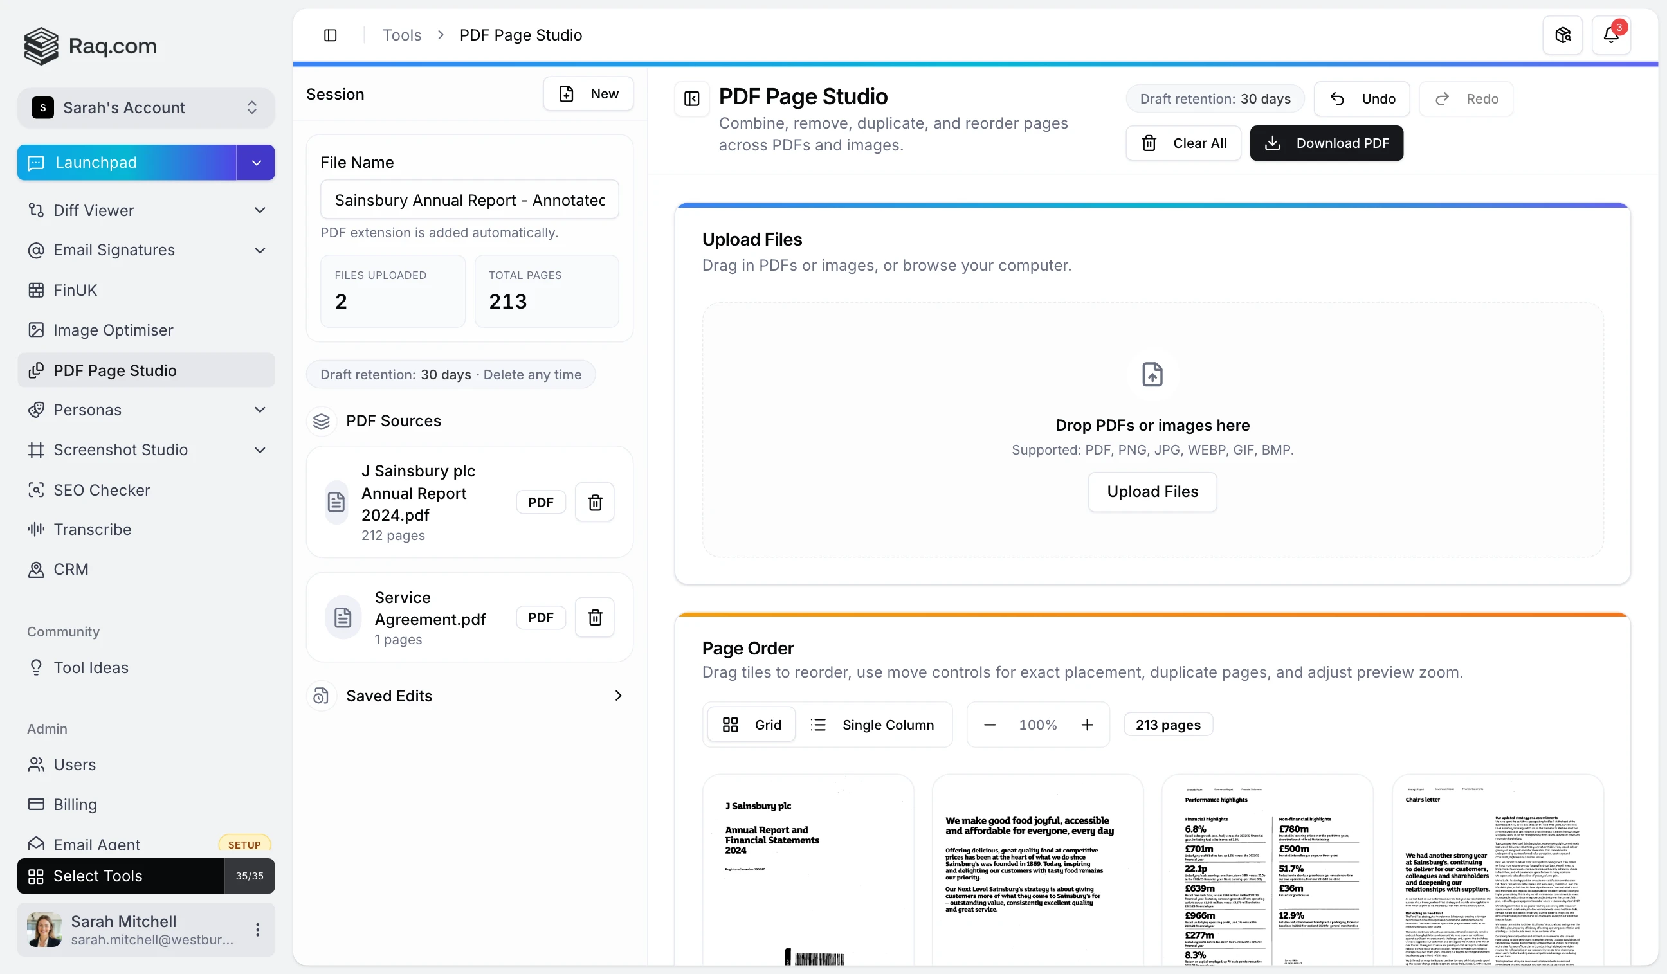Collapse the sidebar with the panel toggle icon

(x=331, y=35)
